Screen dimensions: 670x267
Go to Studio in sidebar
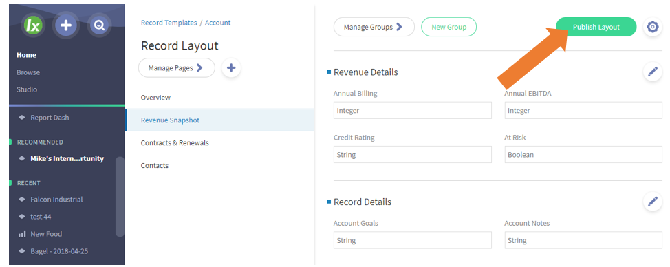pos(27,89)
